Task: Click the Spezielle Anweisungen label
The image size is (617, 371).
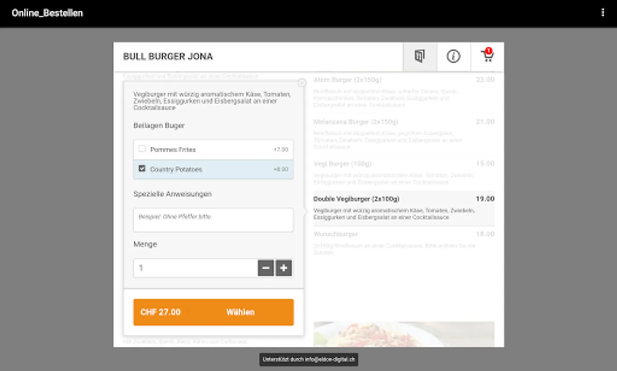Action: pos(172,194)
